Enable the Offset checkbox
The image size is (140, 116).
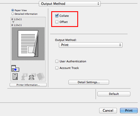57,22
